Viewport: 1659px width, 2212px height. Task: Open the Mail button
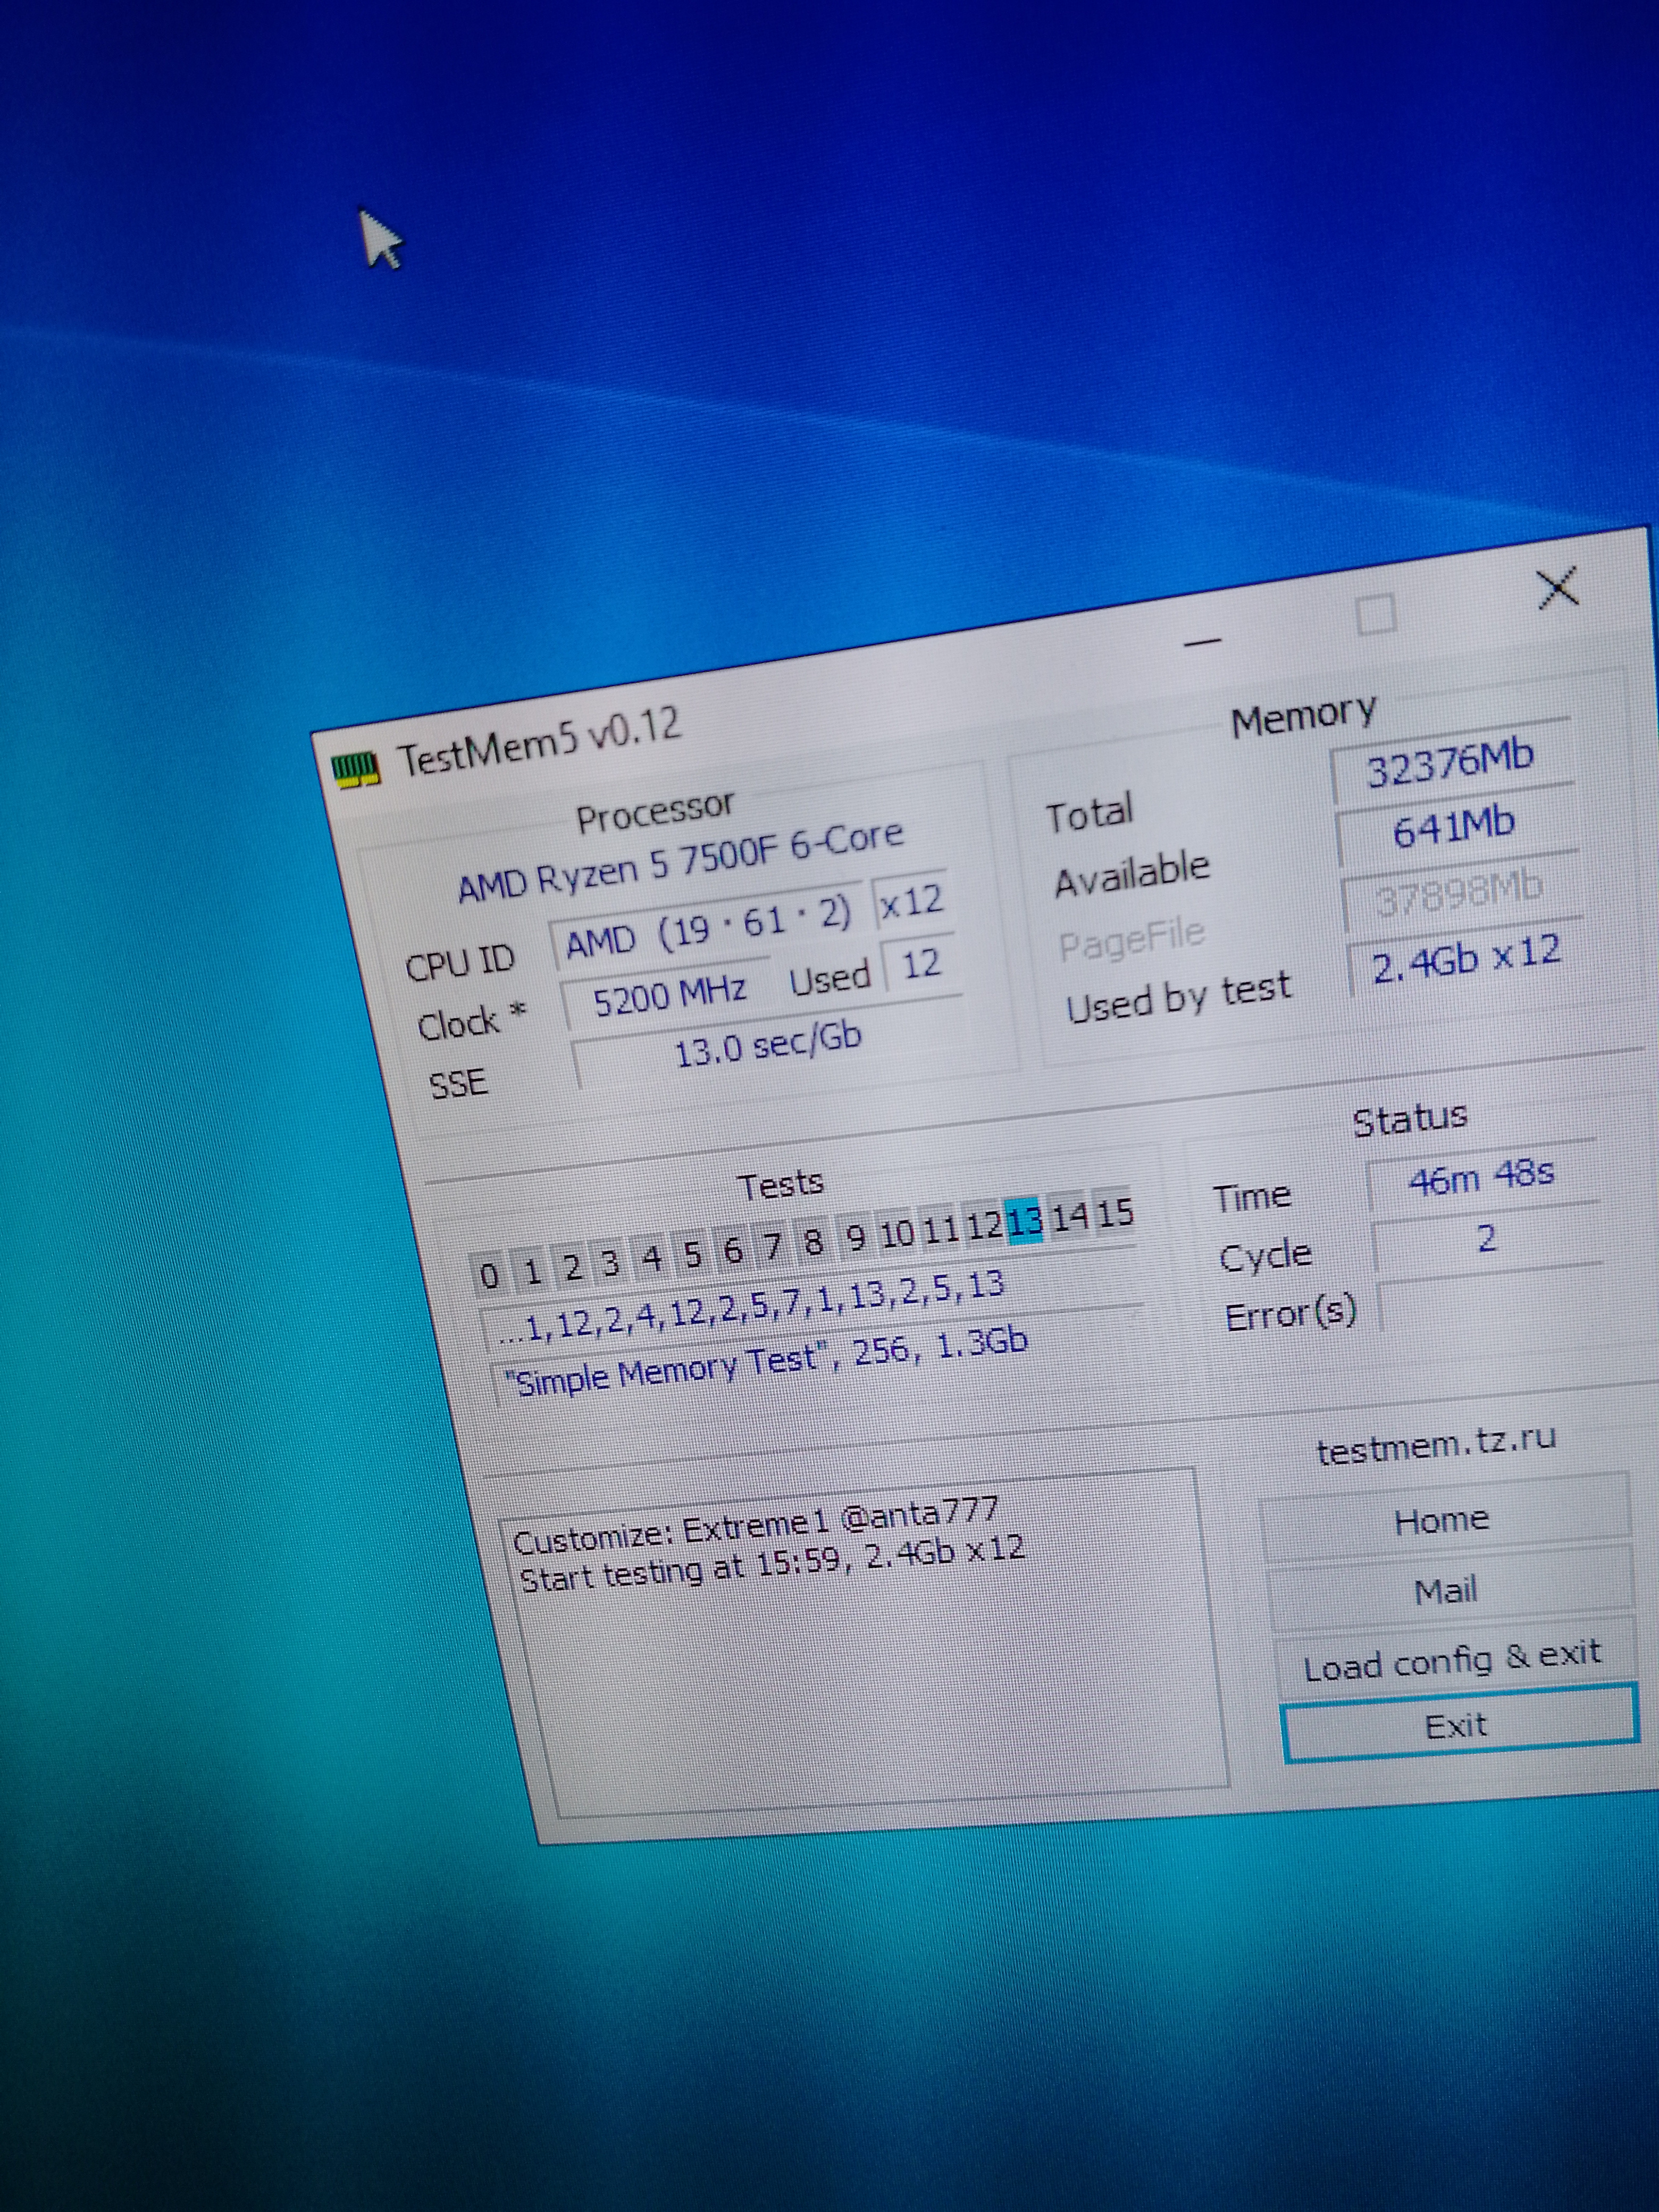click(1446, 1590)
